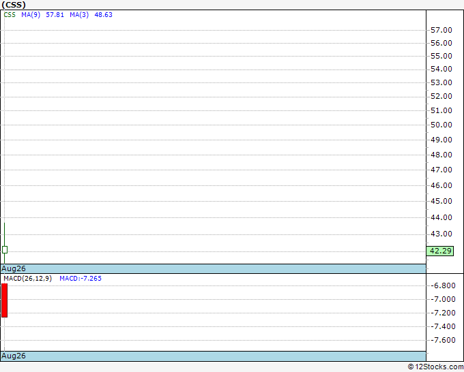Click the 48.00 price axis label
This screenshot has width=464, height=372.
(441, 155)
